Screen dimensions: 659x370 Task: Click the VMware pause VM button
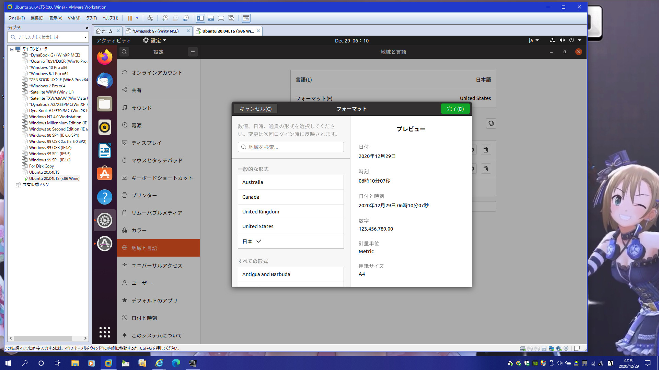click(130, 18)
